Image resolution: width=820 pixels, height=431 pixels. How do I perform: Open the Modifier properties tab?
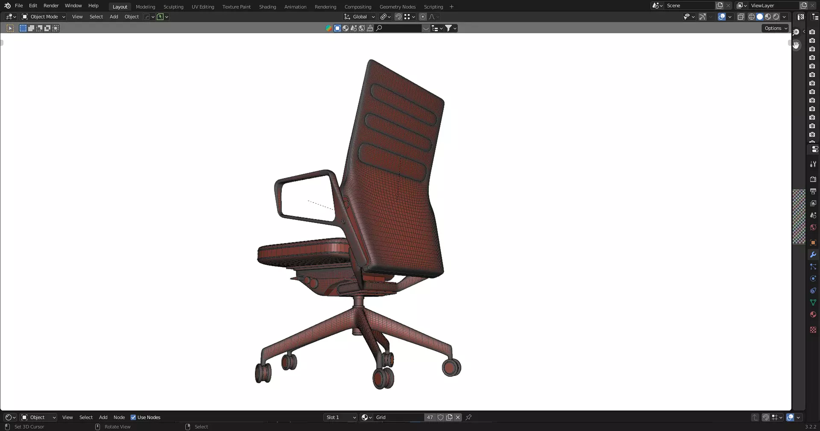point(813,255)
